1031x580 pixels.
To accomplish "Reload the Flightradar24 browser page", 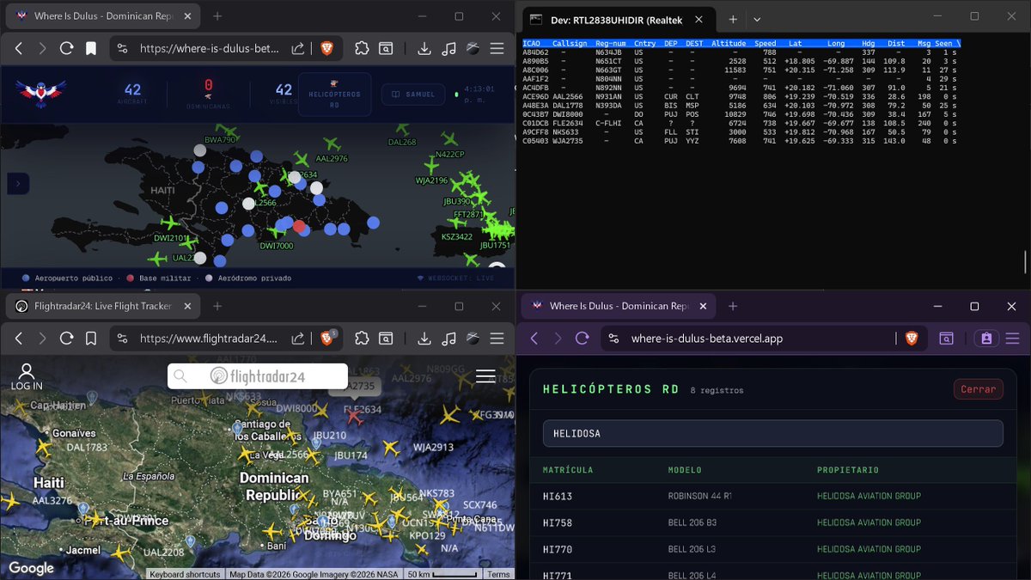I will coord(66,339).
